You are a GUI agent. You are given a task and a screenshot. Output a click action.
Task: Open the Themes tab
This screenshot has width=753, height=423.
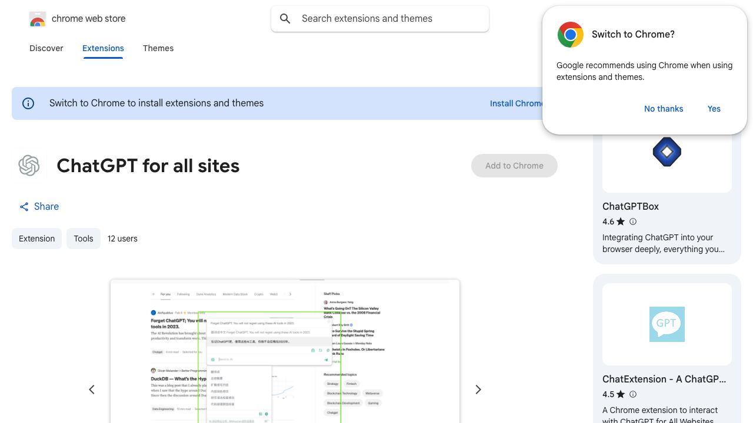tap(158, 48)
